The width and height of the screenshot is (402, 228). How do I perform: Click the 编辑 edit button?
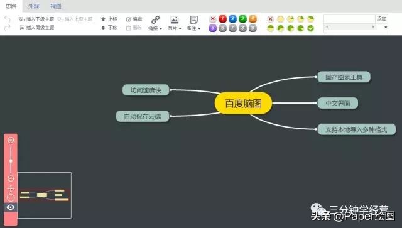[x=134, y=19]
